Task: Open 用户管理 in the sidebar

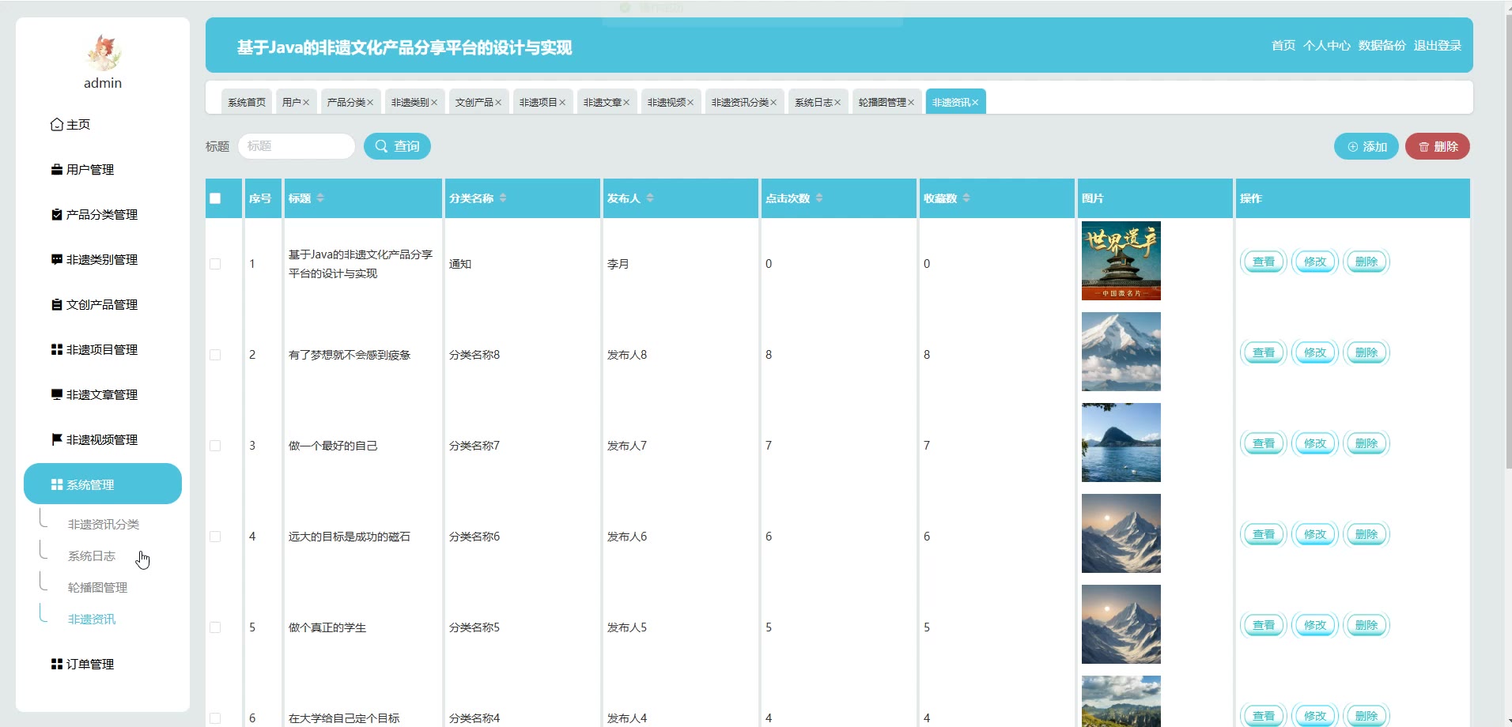Action: (89, 170)
